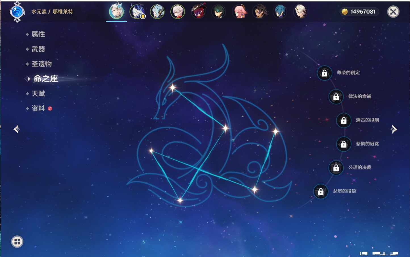Select the light-blue-haired character avatar

pos(157,12)
